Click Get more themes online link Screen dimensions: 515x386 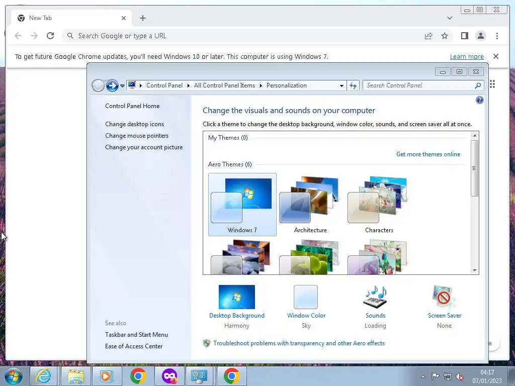tap(428, 154)
